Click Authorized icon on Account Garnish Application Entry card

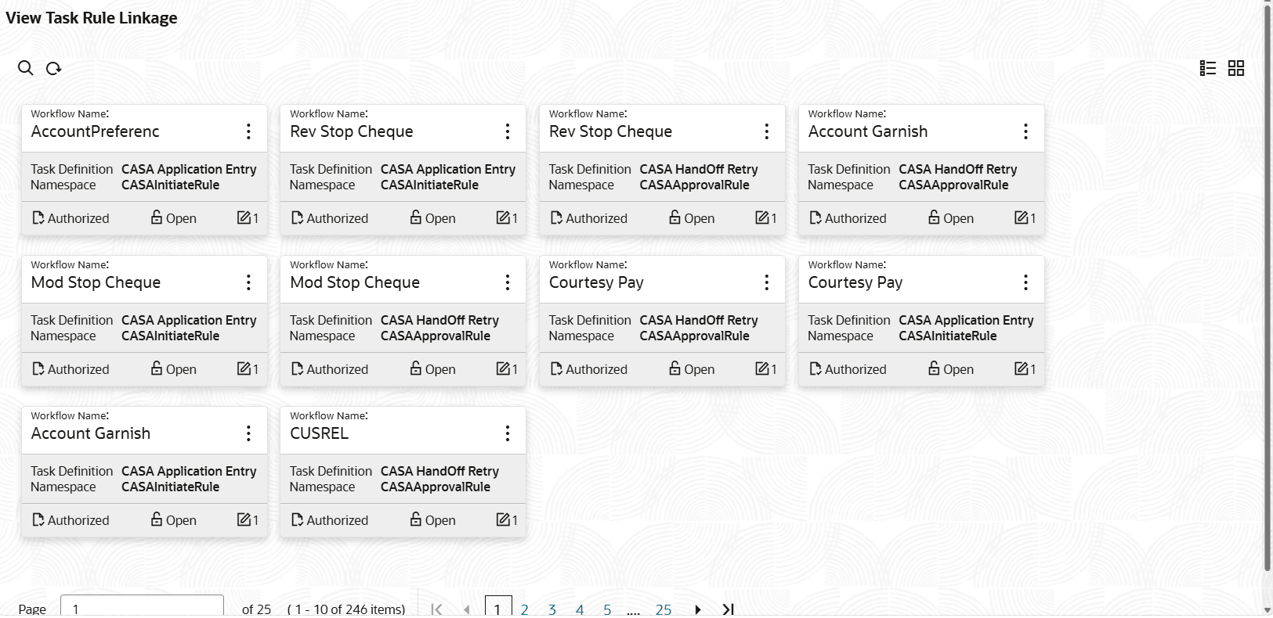[38, 519]
